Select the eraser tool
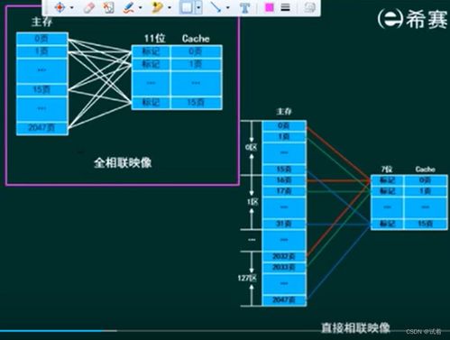 (x=89, y=7)
